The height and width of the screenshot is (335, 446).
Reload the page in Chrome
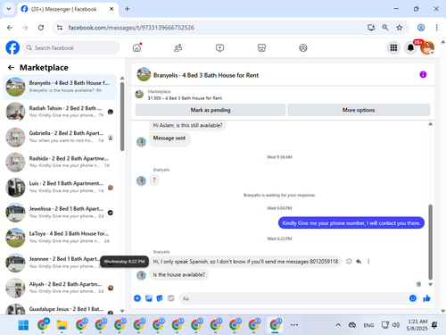coord(41,28)
